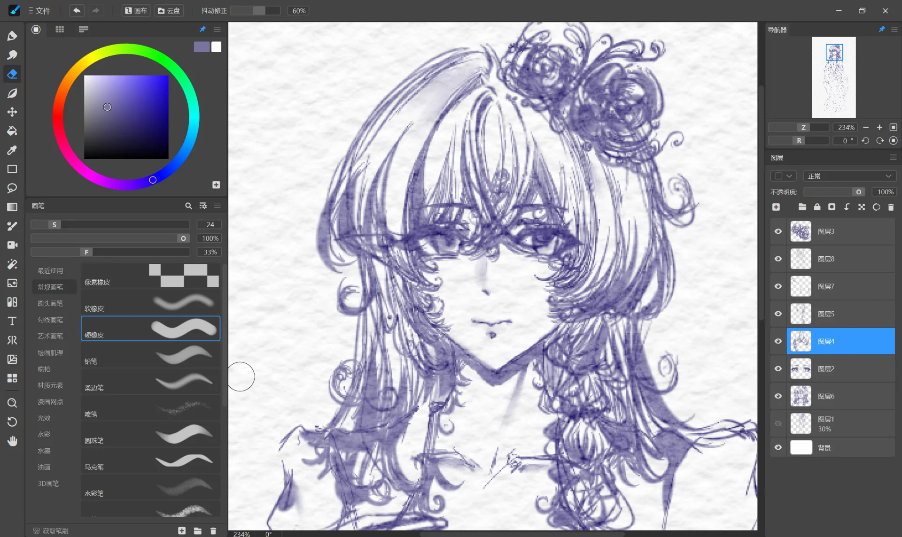Screen dimensions: 902x537
Task: Switch to 水彩 brush category
Action: pyautogui.click(x=44, y=434)
